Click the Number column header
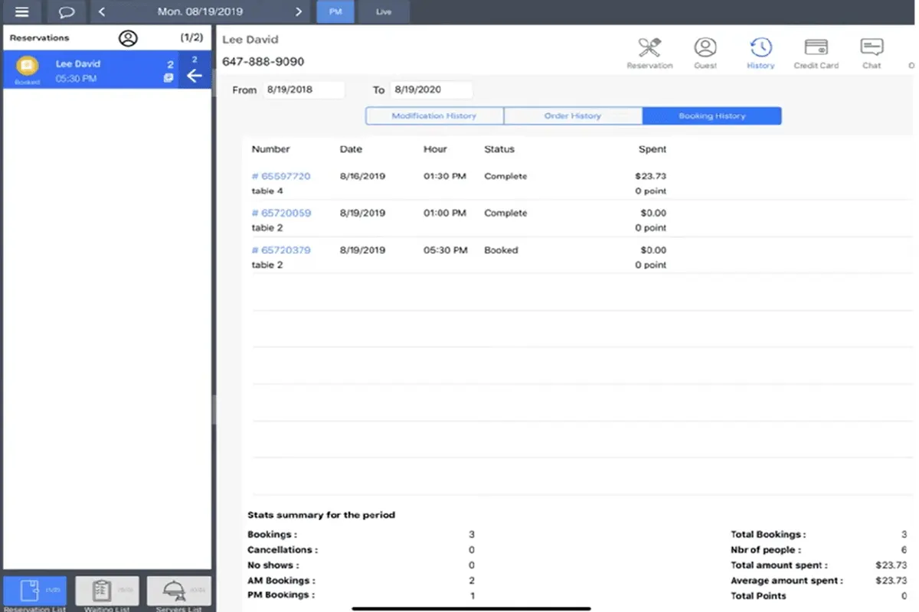Image resolution: width=919 pixels, height=612 pixels. pyautogui.click(x=271, y=149)
